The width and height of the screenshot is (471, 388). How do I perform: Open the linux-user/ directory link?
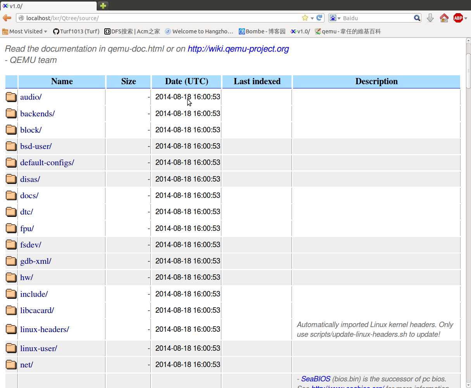point(39,348)
